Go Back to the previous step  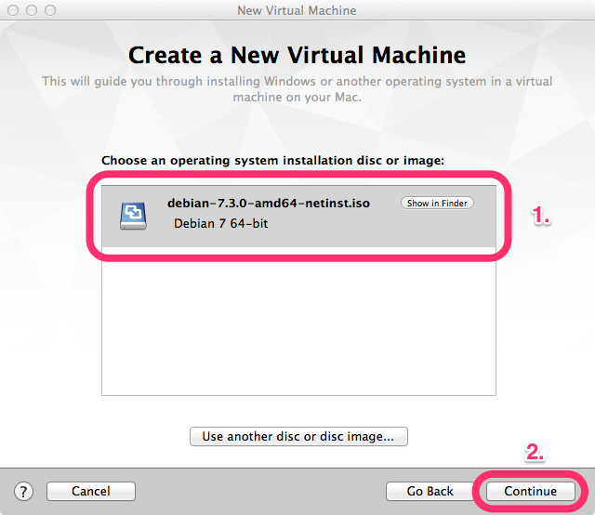point(430,491)
